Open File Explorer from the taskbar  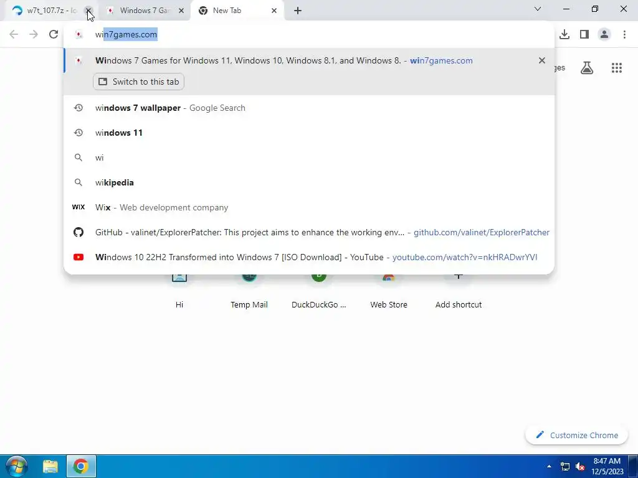point(50,466)
